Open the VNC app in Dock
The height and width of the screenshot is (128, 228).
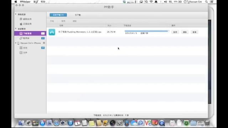[x=147, y=123]
